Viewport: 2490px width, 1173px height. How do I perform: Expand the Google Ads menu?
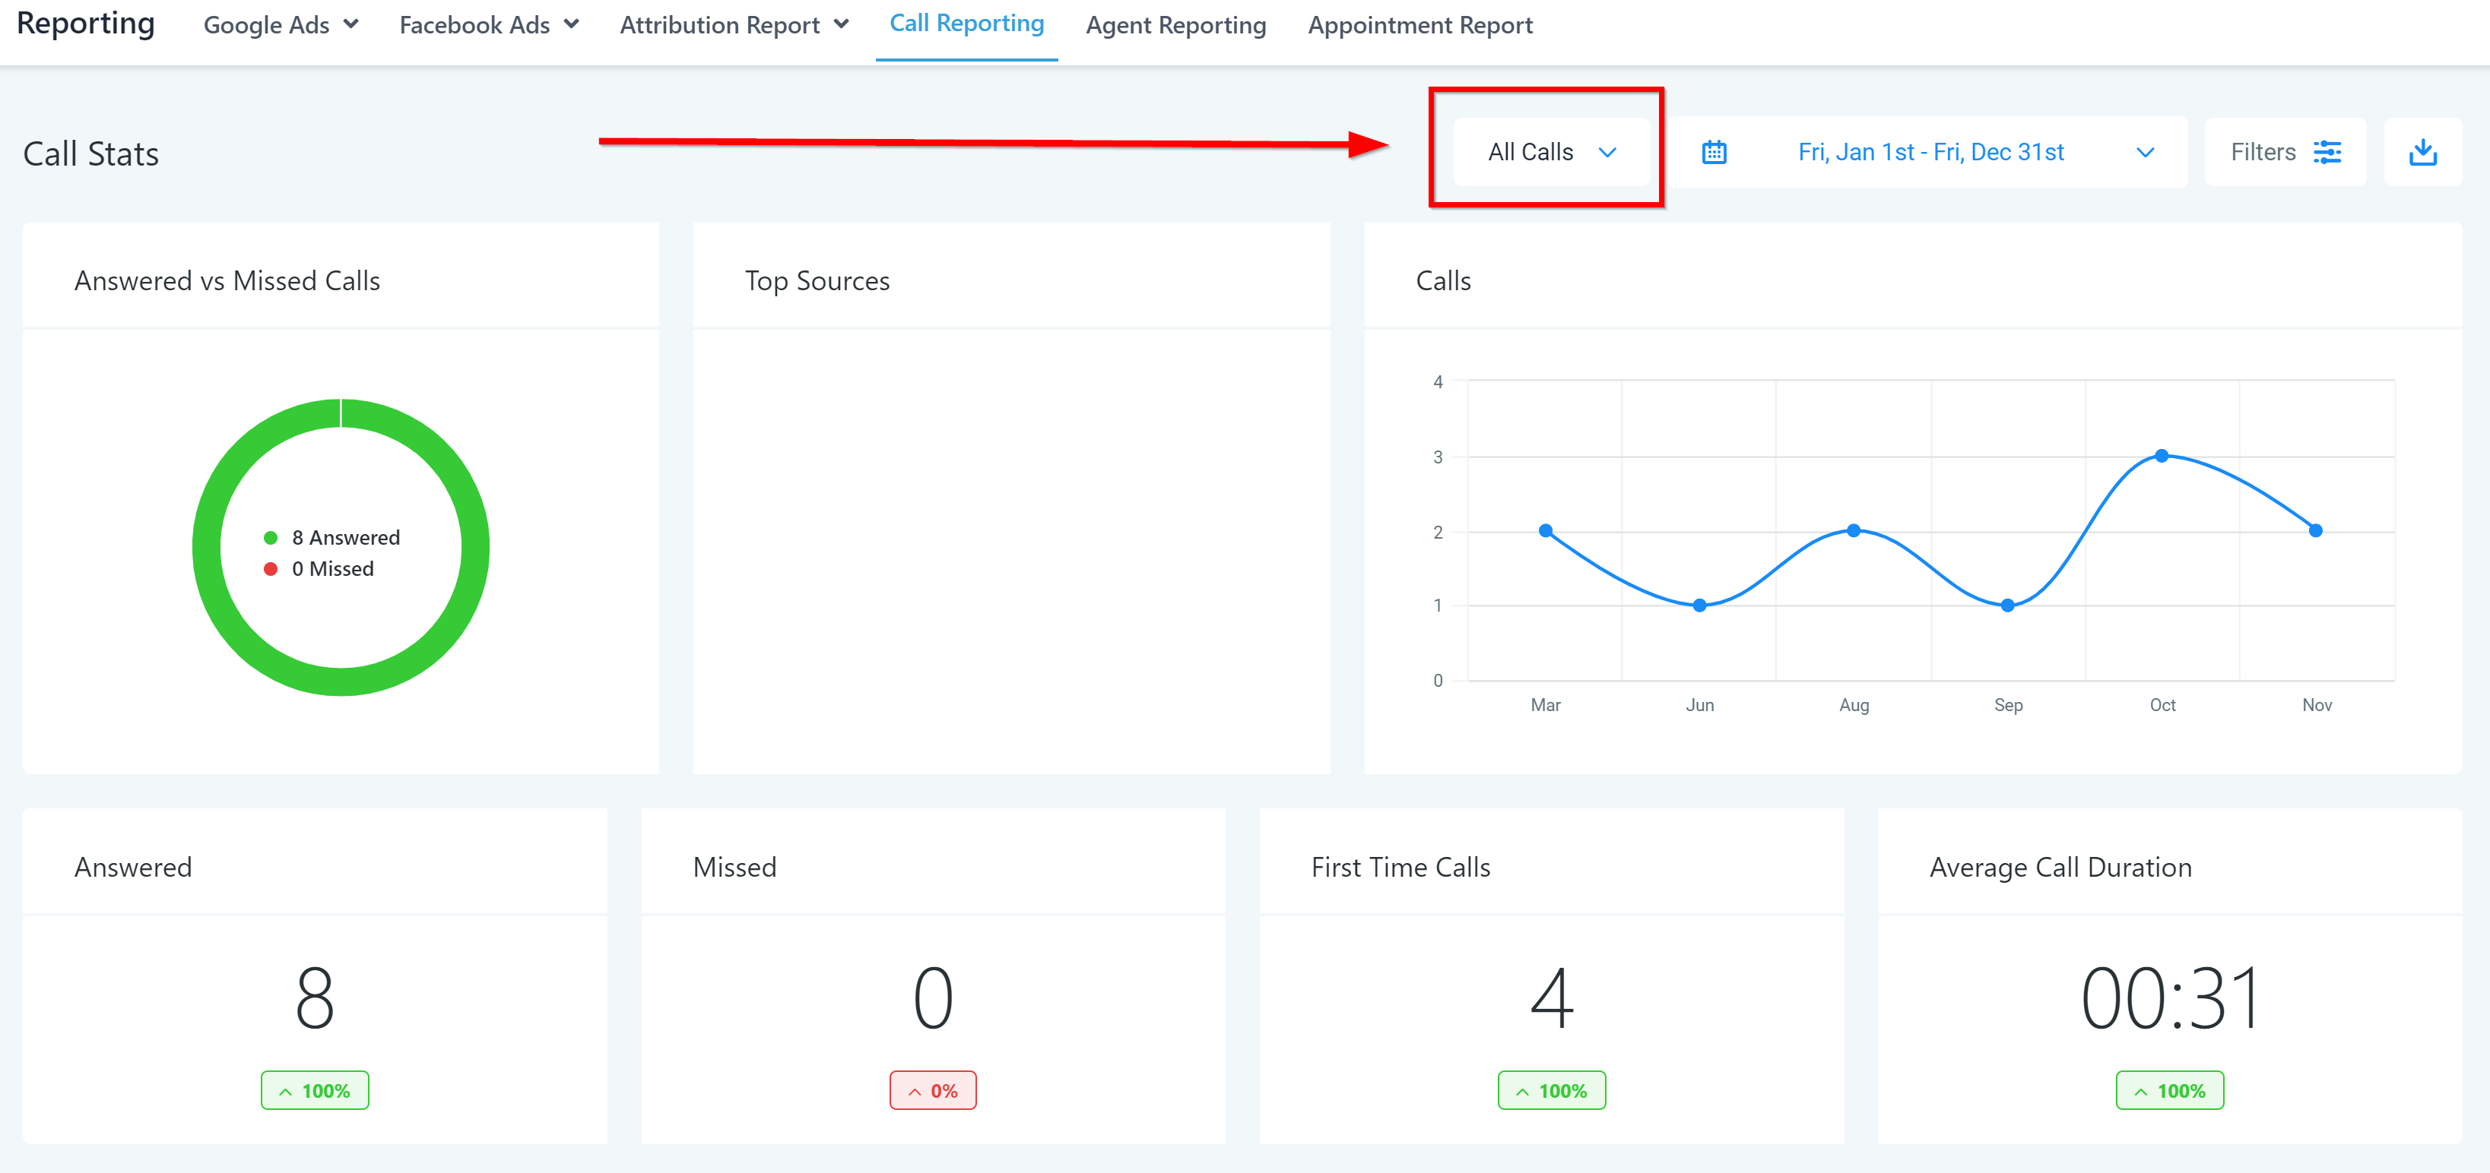click(281, 25)
